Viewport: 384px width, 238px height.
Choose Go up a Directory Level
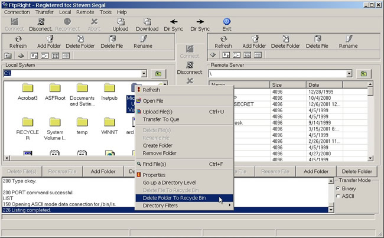point(184,182)
